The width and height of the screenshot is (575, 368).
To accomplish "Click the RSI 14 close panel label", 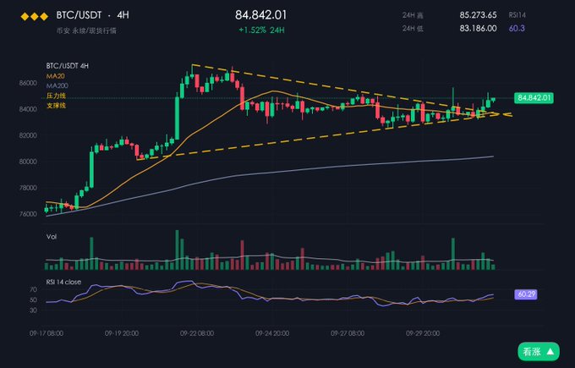I will pos(63,282).
